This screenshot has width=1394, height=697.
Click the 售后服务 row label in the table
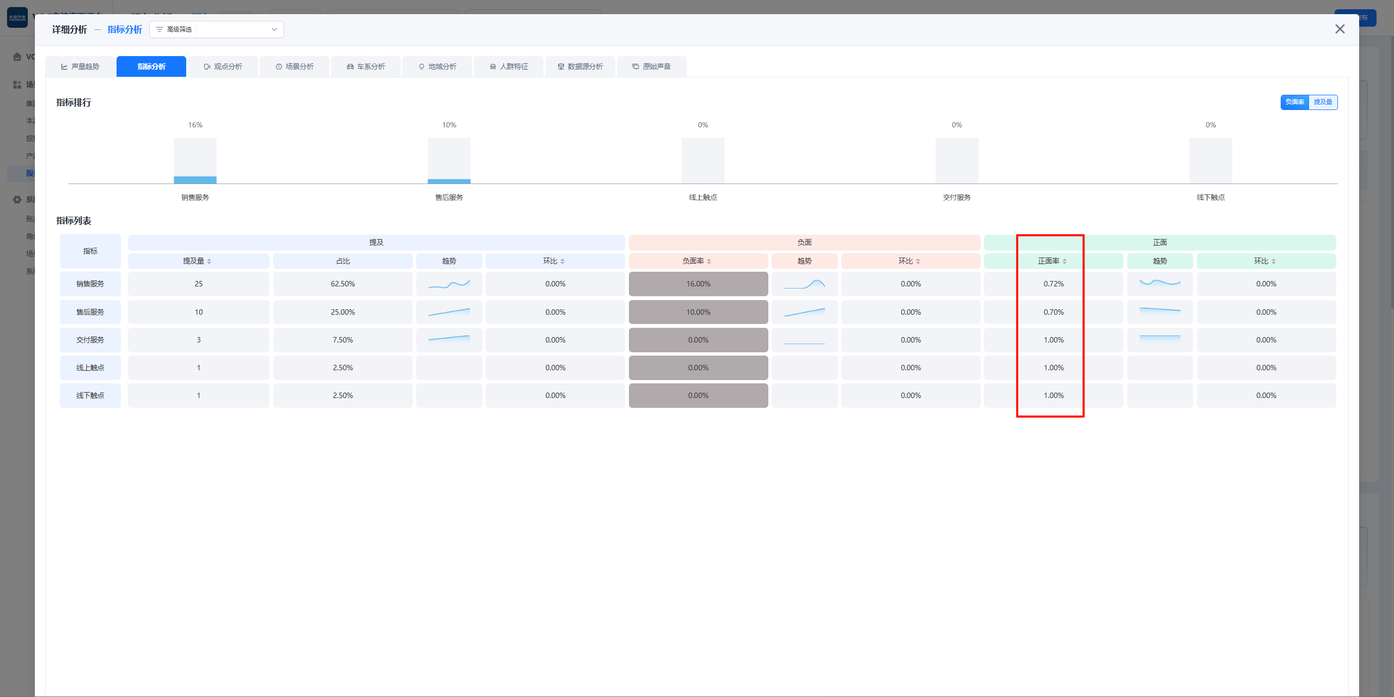coord(90,312)
